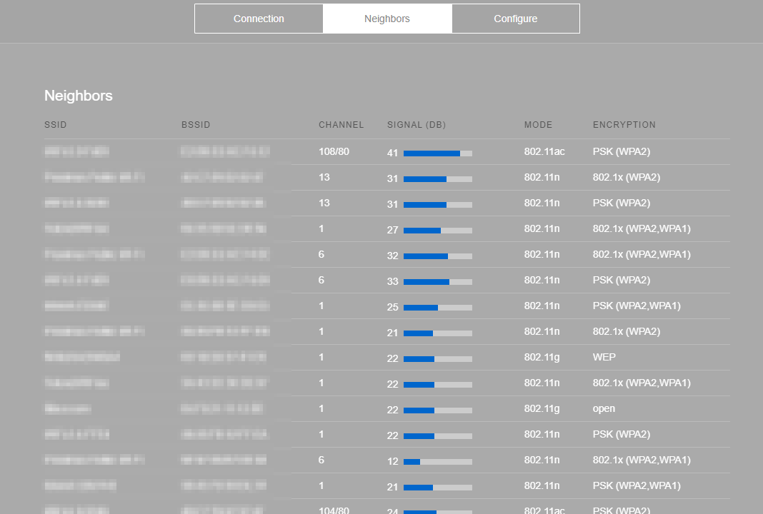Click the BSSID column header
The image size is (763, 514).
[x=196, y=125]
